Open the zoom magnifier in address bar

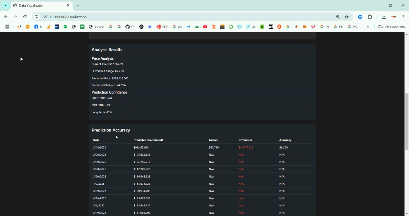(x=338, y=17)
